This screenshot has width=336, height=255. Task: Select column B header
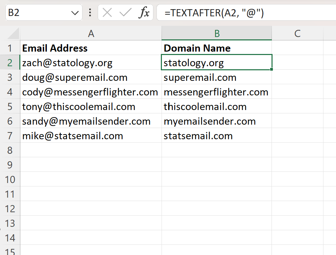click(x=217, y=33)
